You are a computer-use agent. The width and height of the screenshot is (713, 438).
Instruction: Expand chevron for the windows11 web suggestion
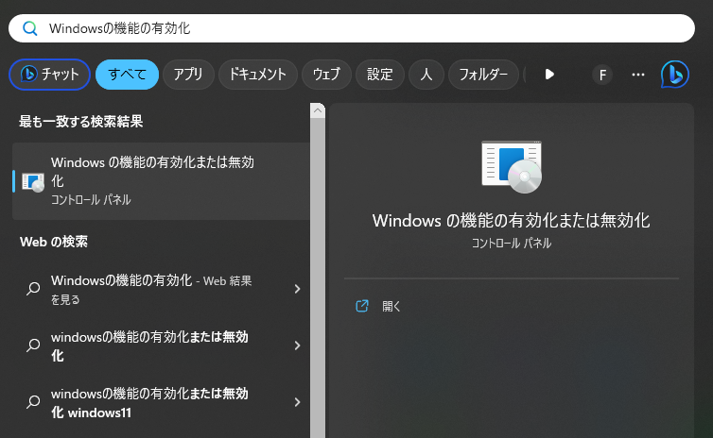(297, 402)
